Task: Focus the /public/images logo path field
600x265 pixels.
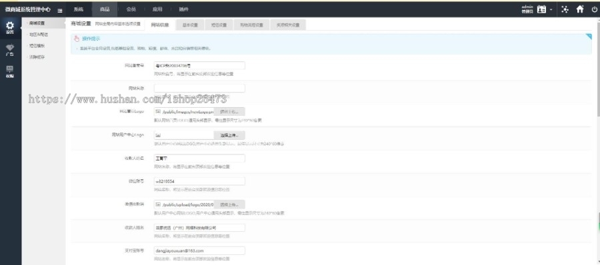Action: click(184, 112)
